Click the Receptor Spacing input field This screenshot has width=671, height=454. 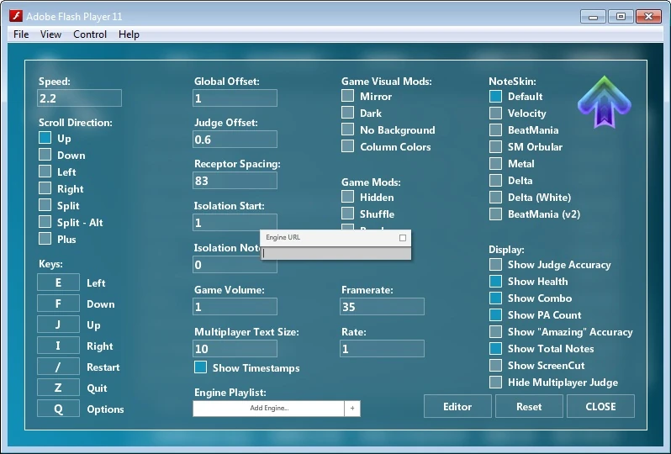tap(235, 180)
